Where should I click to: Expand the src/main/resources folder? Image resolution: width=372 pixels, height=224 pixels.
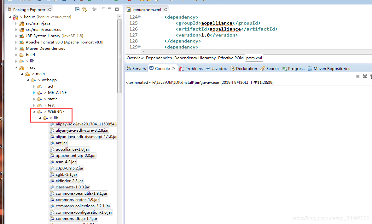click(16, 30)
